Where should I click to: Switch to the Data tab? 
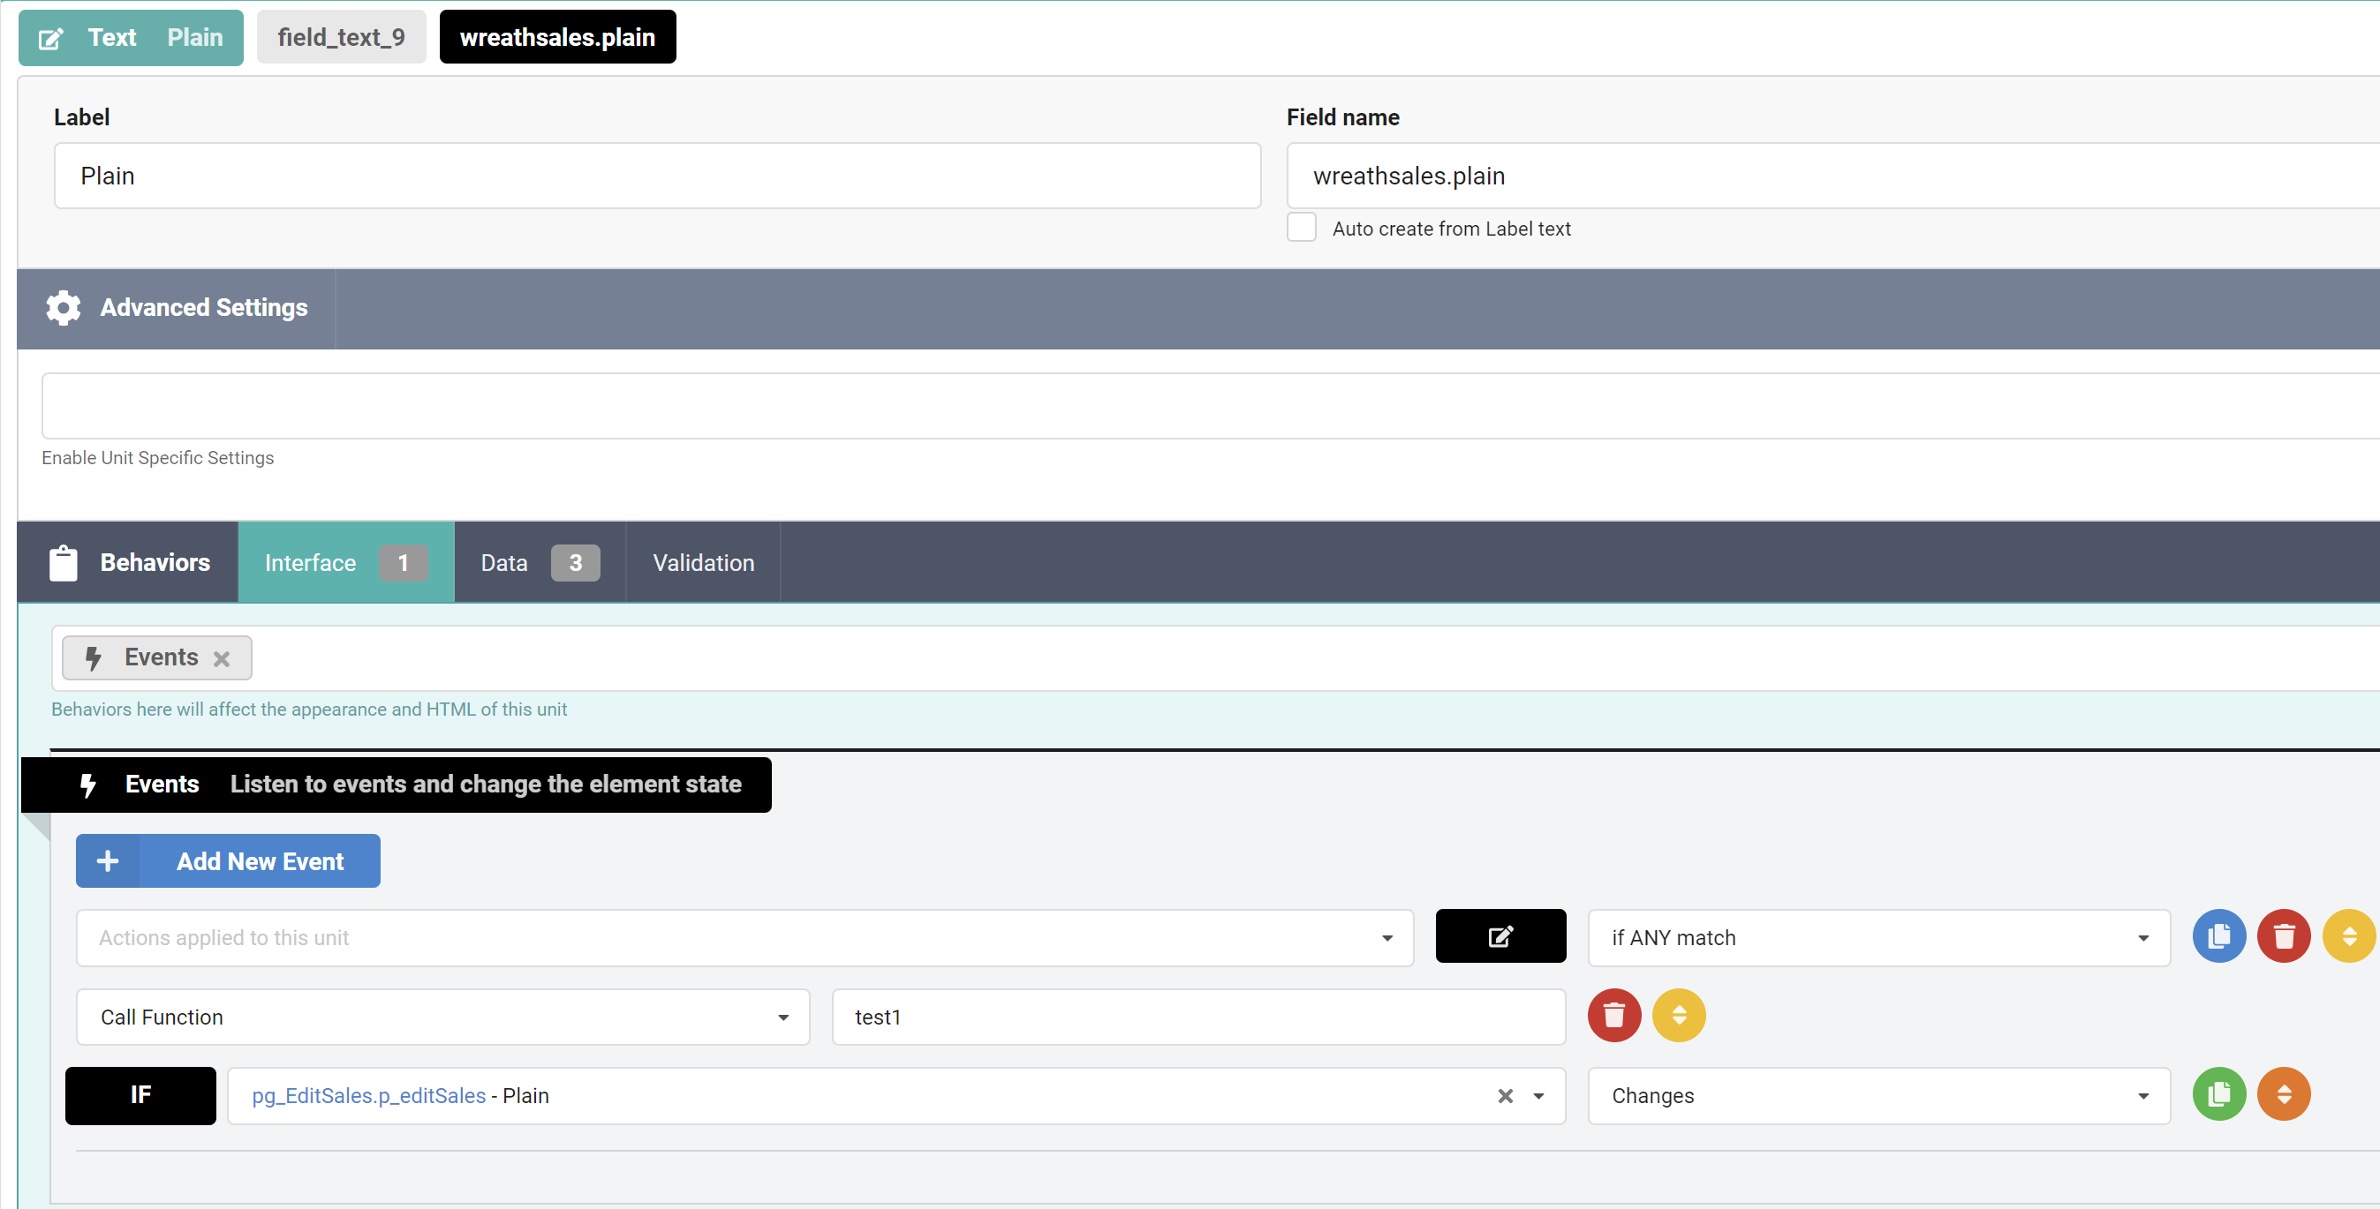(539, 562)
